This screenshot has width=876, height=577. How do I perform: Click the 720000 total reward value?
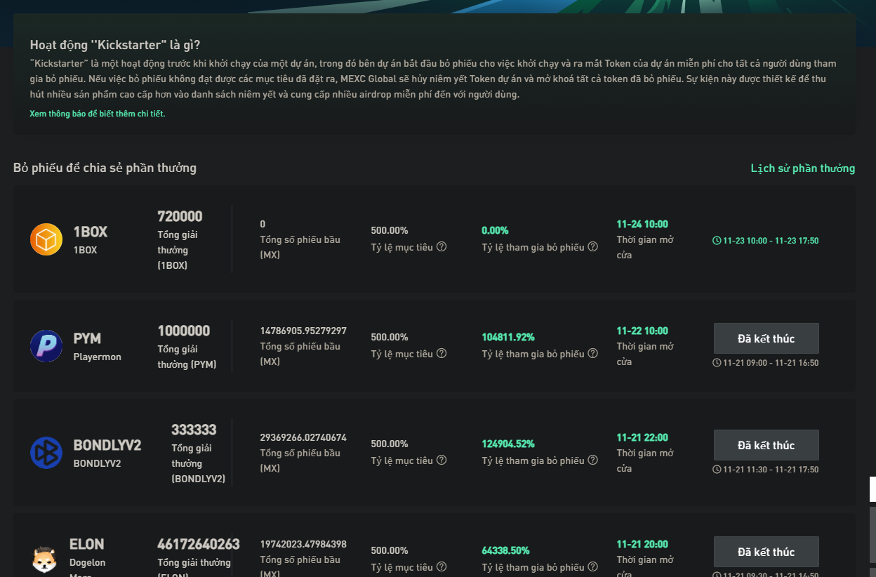pyautogui.click(x=180, y=216)
